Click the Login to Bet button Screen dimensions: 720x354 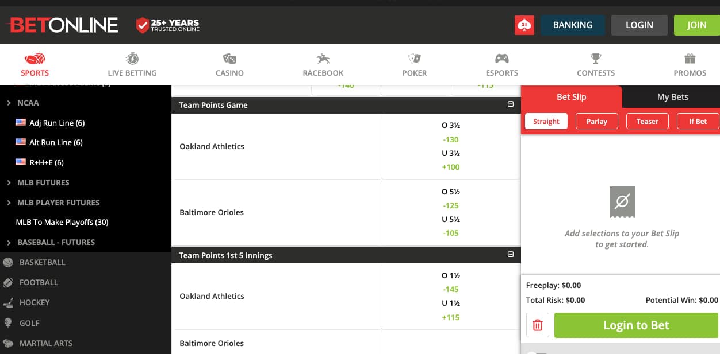click(x=636, y=325)
